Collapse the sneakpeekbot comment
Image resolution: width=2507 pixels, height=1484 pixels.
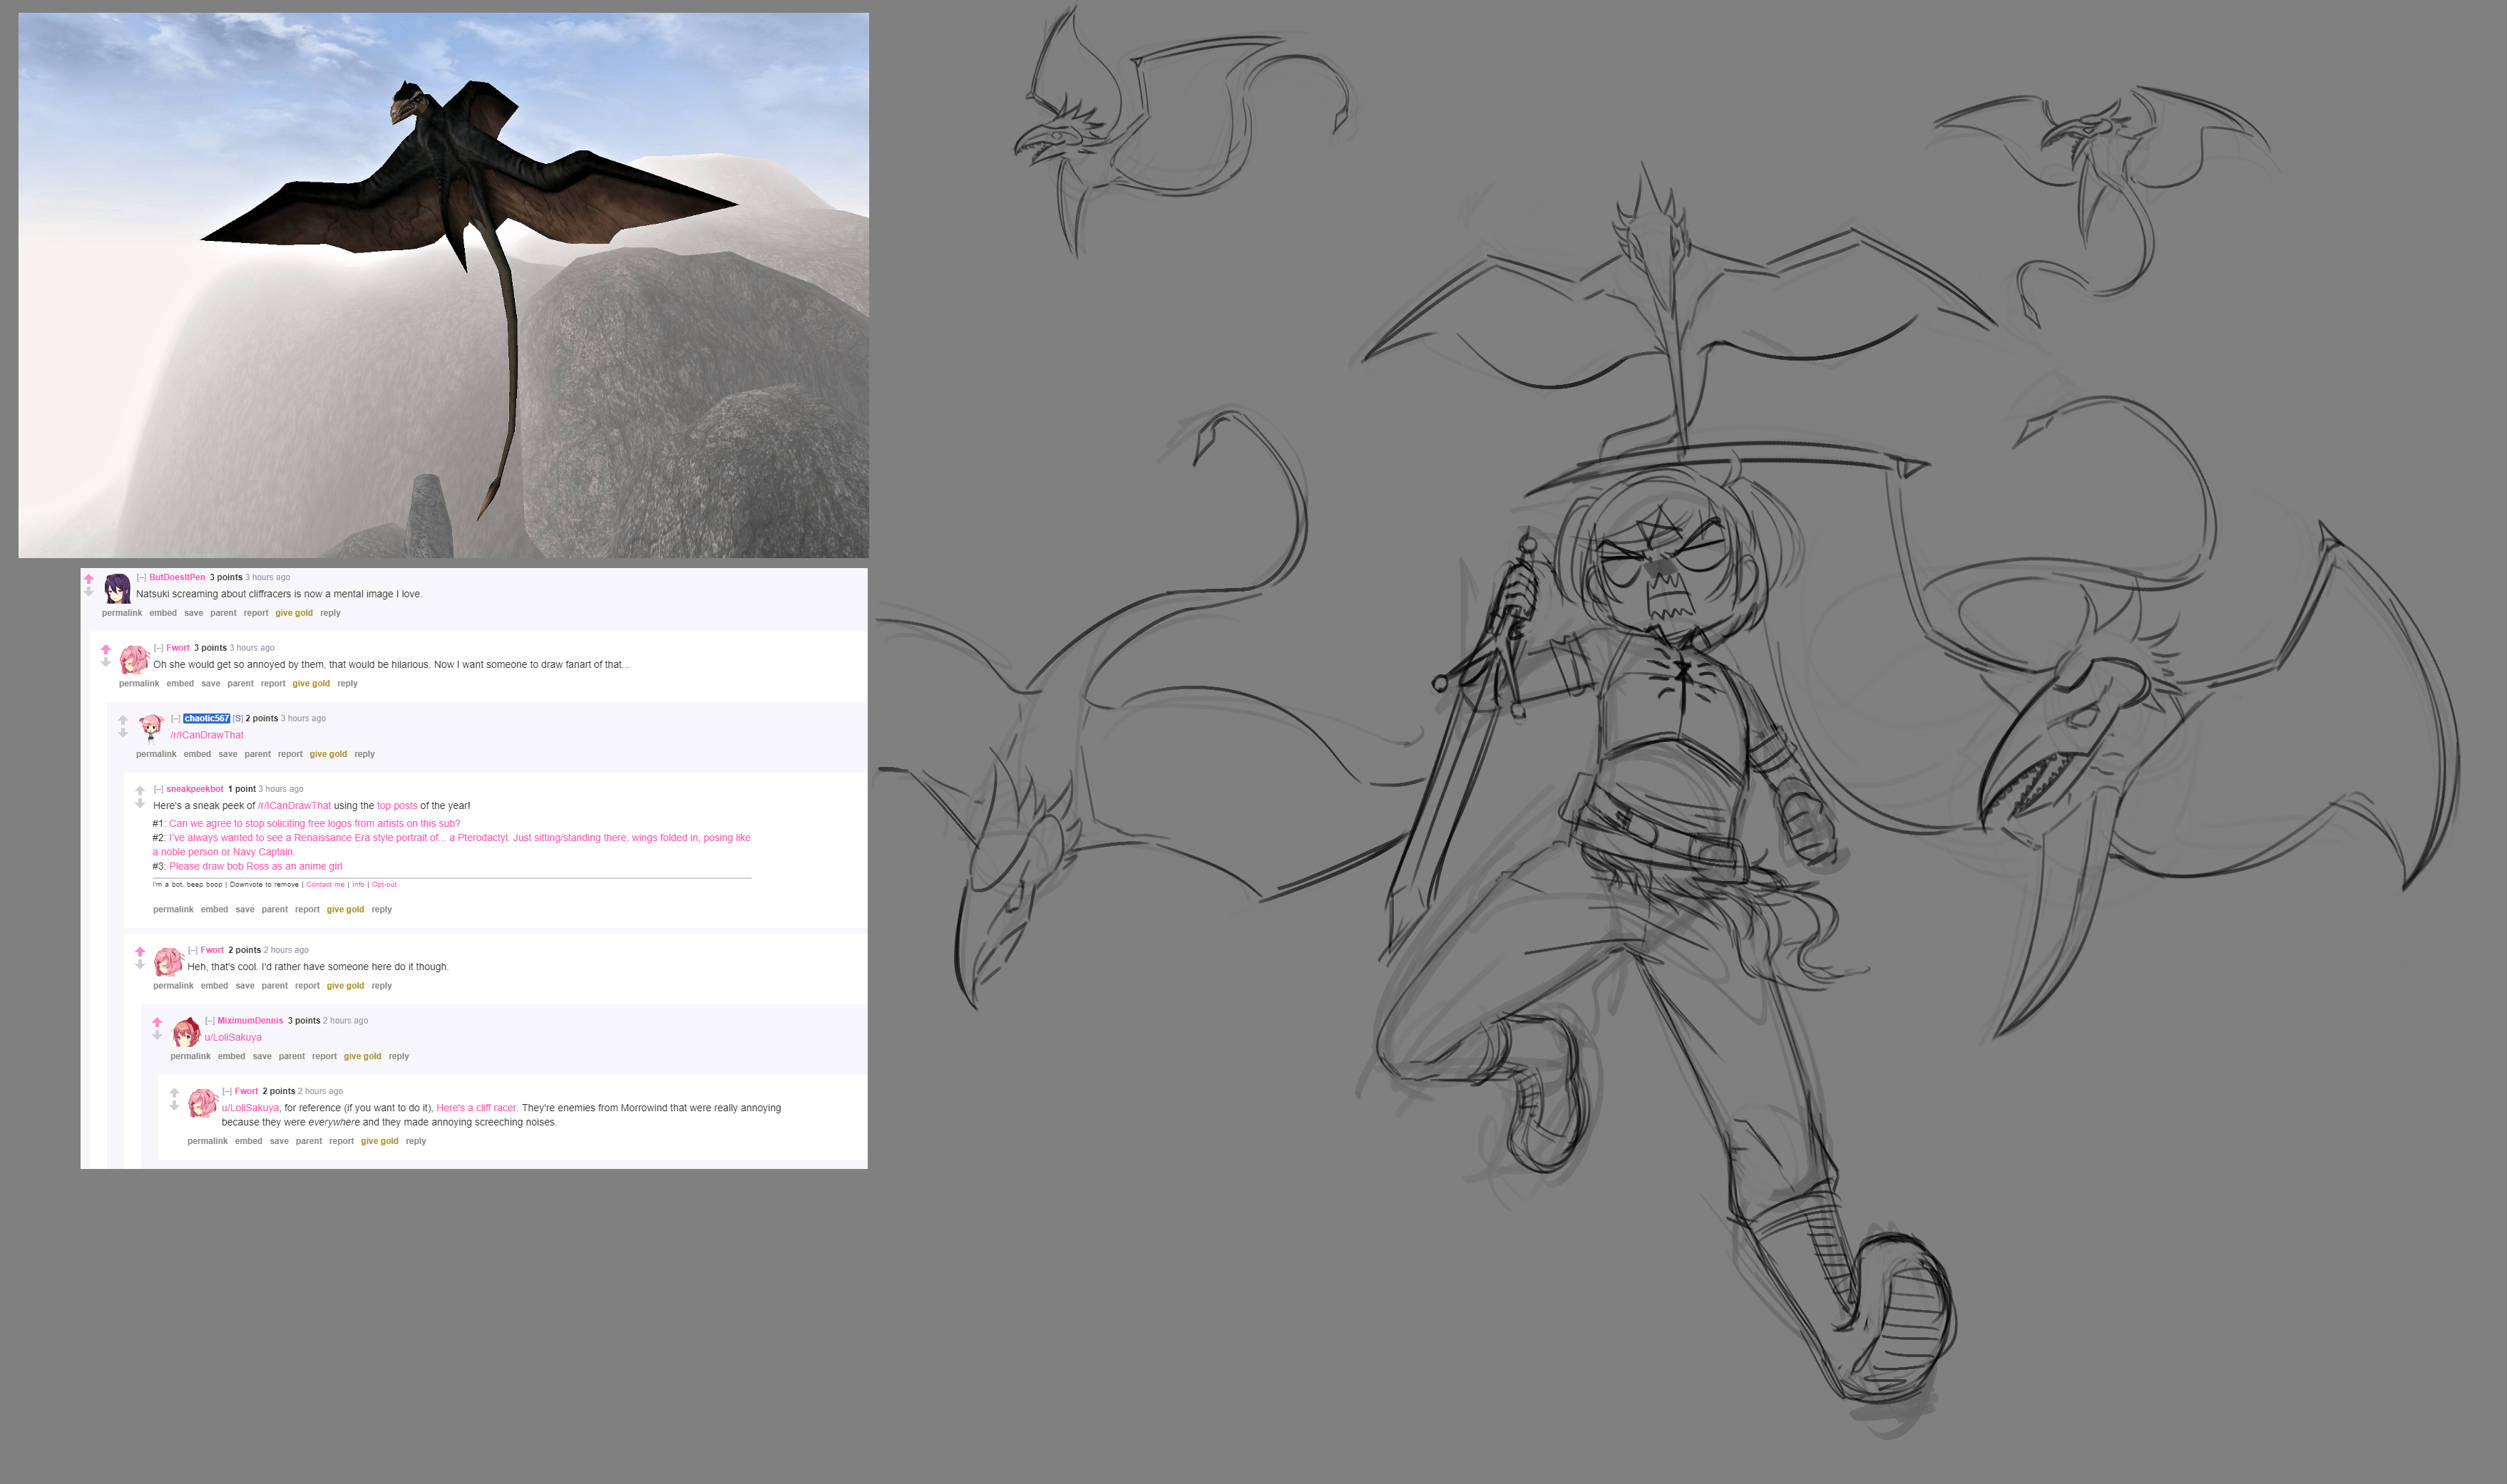(x=158, y=789)
